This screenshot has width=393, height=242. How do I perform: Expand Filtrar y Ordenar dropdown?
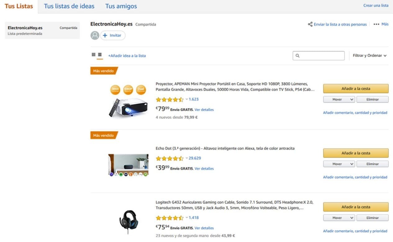point(369,56)
